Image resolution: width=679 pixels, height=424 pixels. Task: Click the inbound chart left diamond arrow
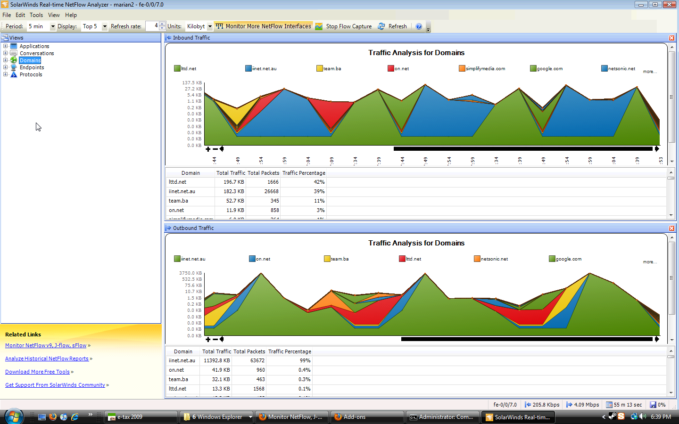222,149
